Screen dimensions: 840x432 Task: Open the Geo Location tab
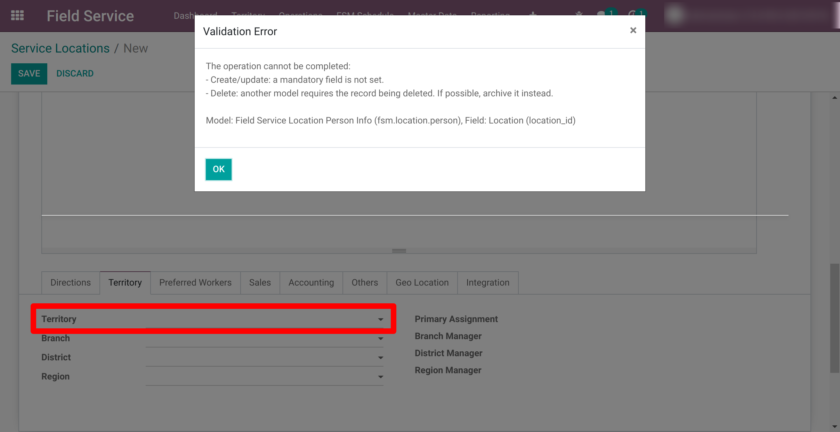(422, 282)
